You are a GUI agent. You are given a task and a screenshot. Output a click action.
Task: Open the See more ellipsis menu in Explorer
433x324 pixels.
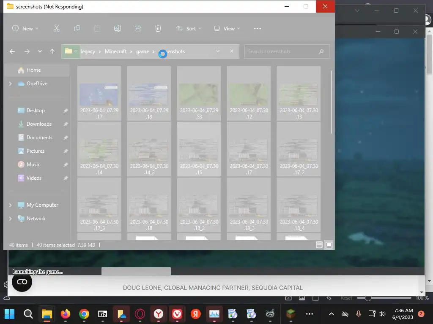click(x=258, y=28)
